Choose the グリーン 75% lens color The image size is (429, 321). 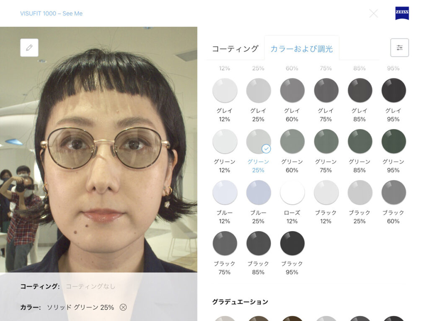[326, 141]
